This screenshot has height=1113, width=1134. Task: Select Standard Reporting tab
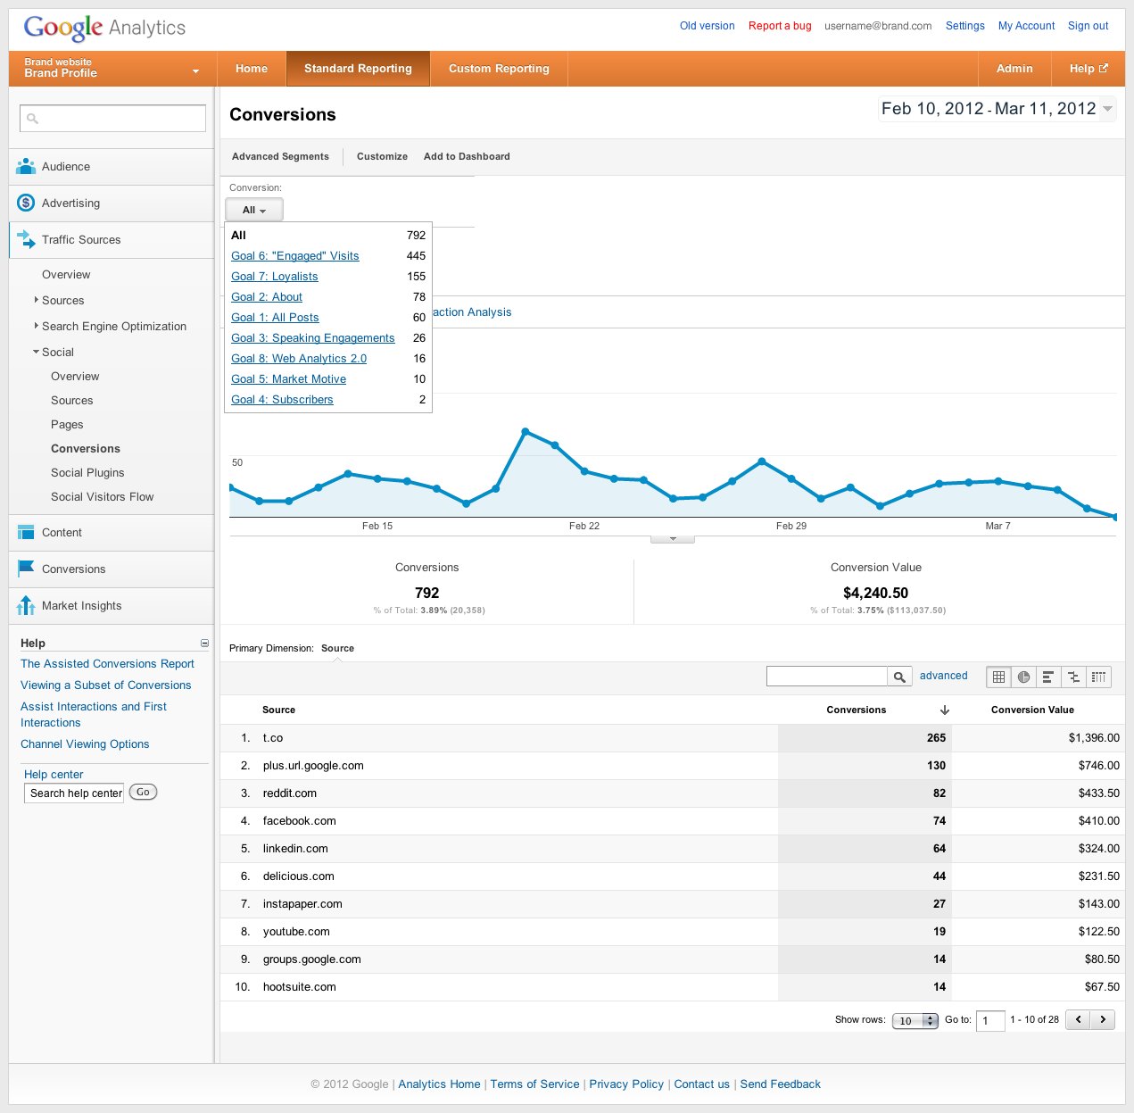[358, 69]
